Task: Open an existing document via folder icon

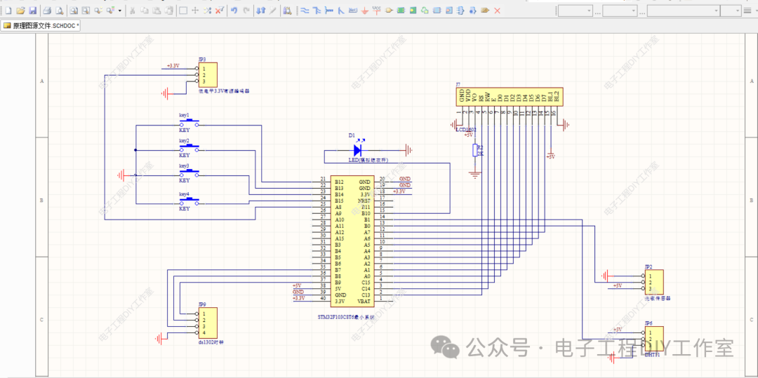Action: [x=20, y=10]
